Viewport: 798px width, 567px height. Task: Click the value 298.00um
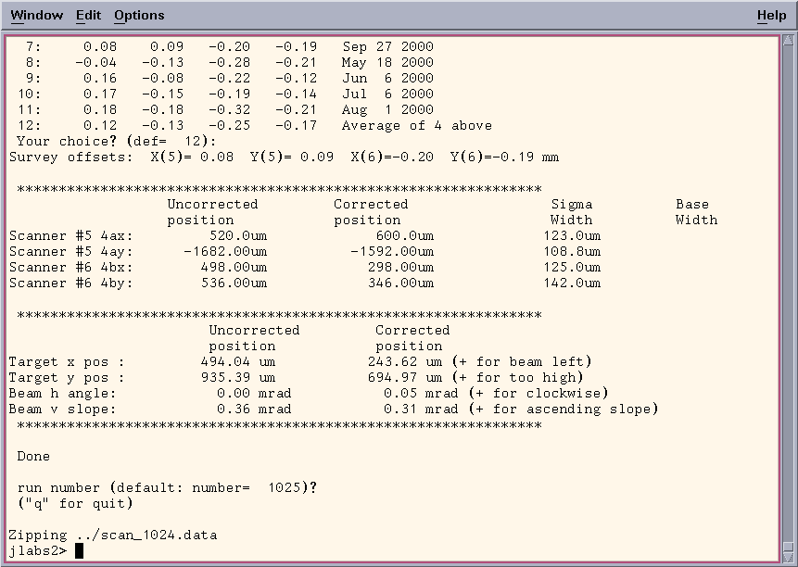point(400,268)
